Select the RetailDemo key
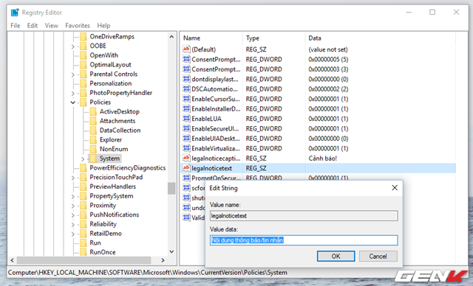The image size is (473, 286). tap(106, 234)
